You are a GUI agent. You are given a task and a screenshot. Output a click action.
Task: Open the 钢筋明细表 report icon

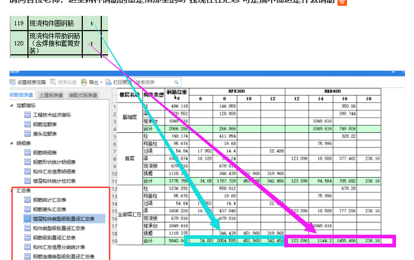(27, 152)
